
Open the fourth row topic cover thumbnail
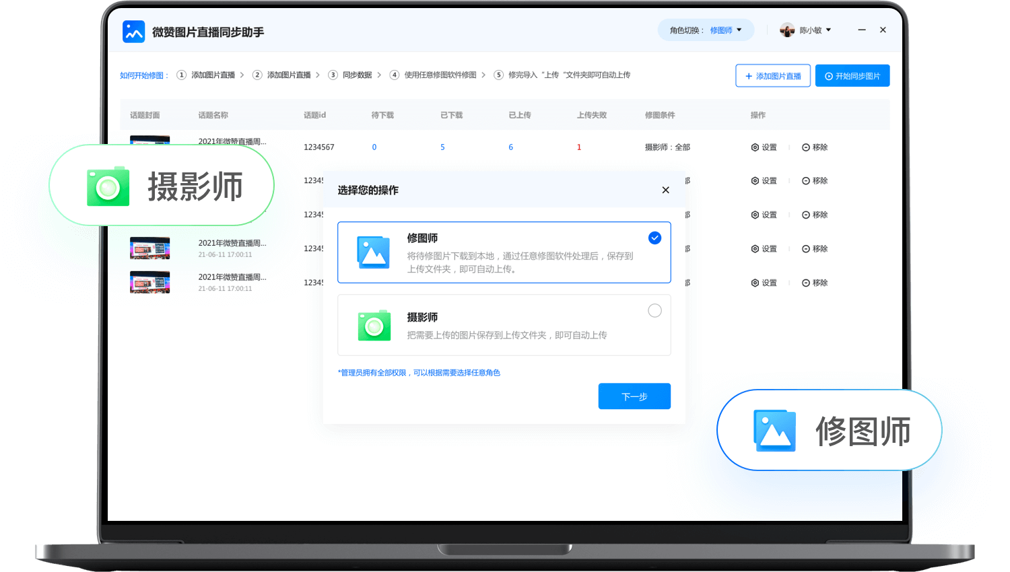tap(149, 248)
